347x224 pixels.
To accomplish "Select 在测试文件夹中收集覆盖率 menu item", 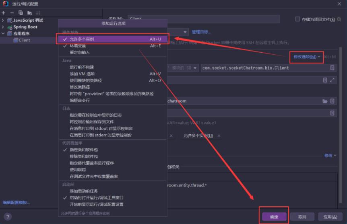I will (112, 176).
